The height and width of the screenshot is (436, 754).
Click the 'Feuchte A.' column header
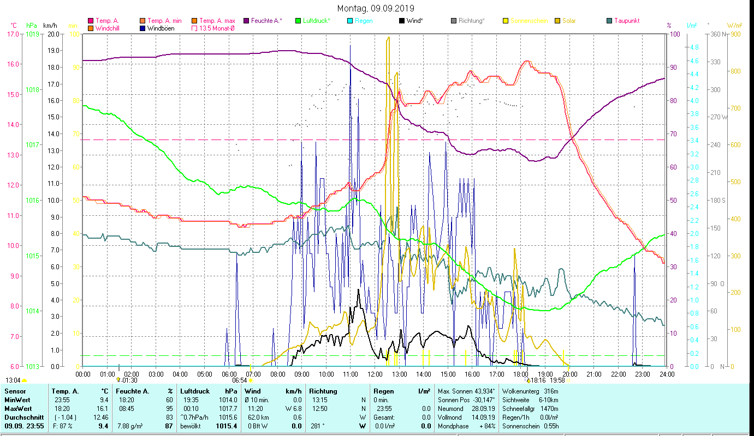tap(132, 391)
